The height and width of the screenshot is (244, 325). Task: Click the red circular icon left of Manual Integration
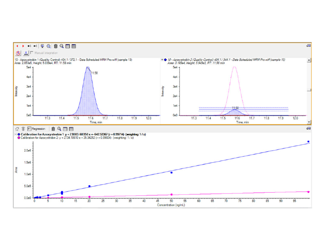tap(18, 53)
